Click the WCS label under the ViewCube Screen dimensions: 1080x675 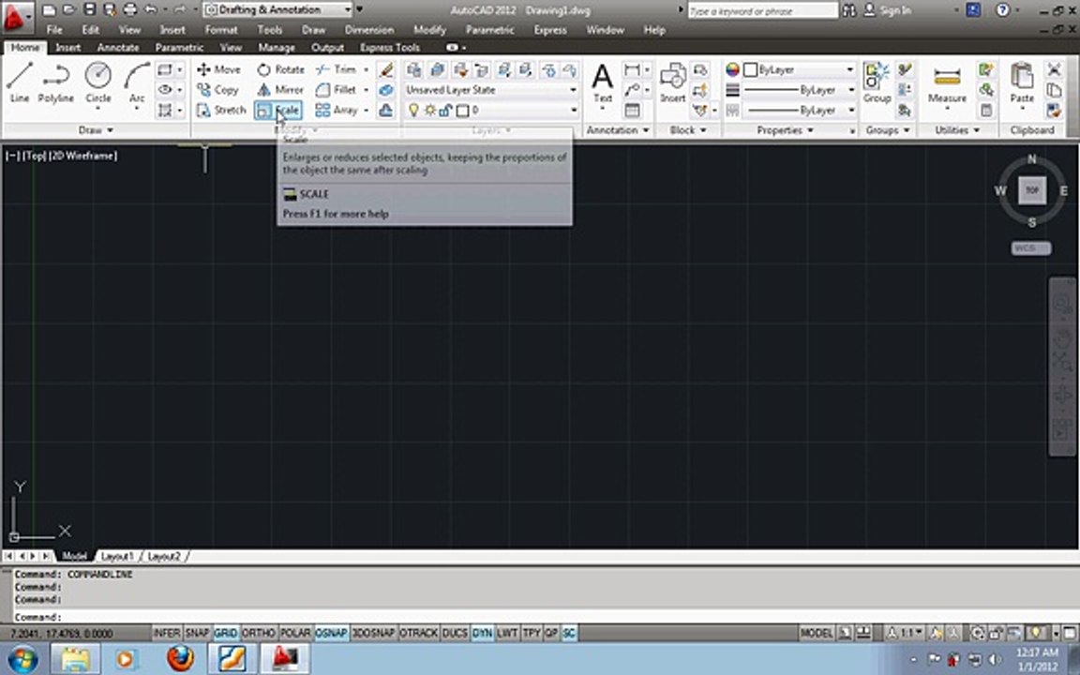1031,247
